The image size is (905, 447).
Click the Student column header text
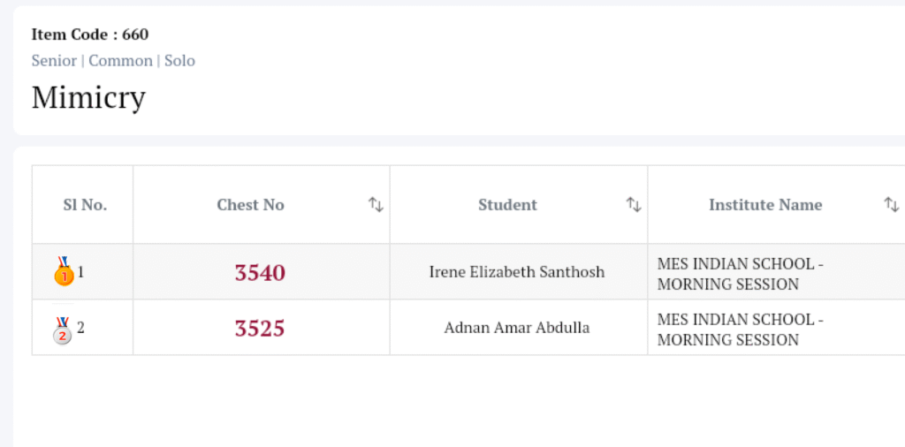(x=507, y=205)
